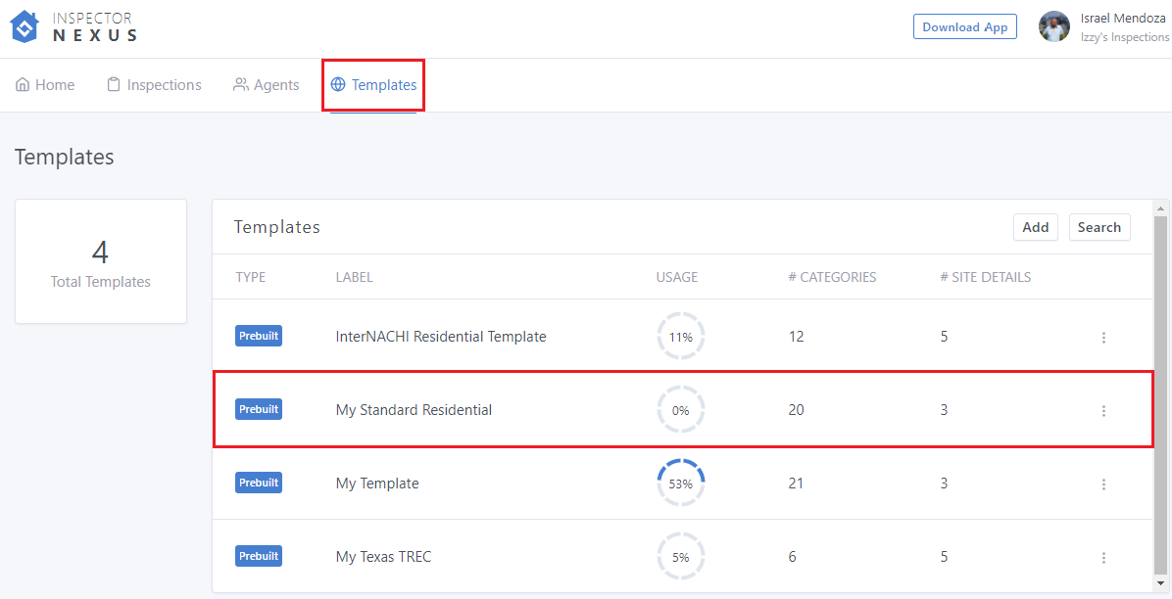The image size is (1172, 599).
Task: Open the My Template row options menu
Action: click(x=1103, y=484)
